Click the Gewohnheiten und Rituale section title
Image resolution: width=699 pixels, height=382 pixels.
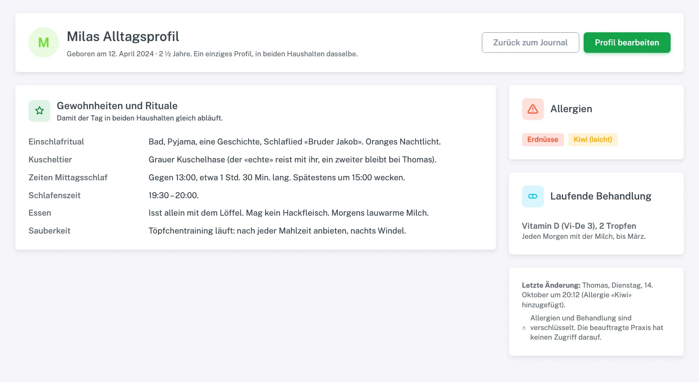pyautogui.click(x=117, y=106)
